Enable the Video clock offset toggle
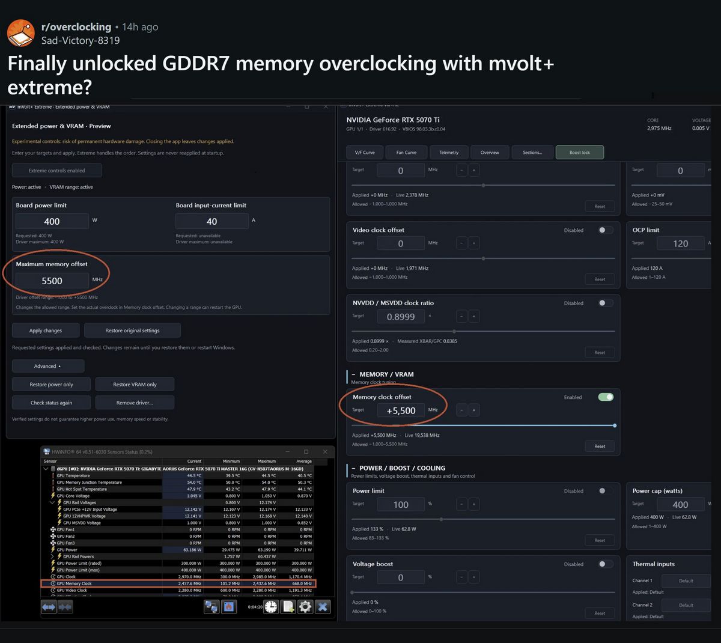The image size is (721, 643). click(x=606, y=230)
